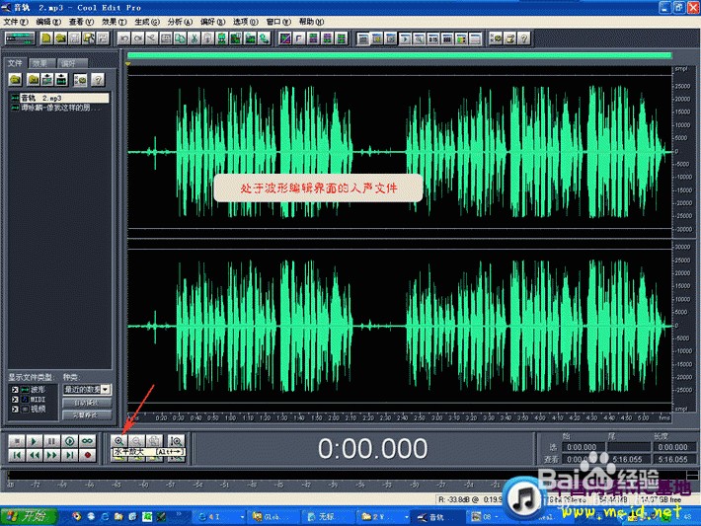The height and width of the screenshot is (526, 701).
Task: Open file icon in the file panel
Action: tap(16, 80)
